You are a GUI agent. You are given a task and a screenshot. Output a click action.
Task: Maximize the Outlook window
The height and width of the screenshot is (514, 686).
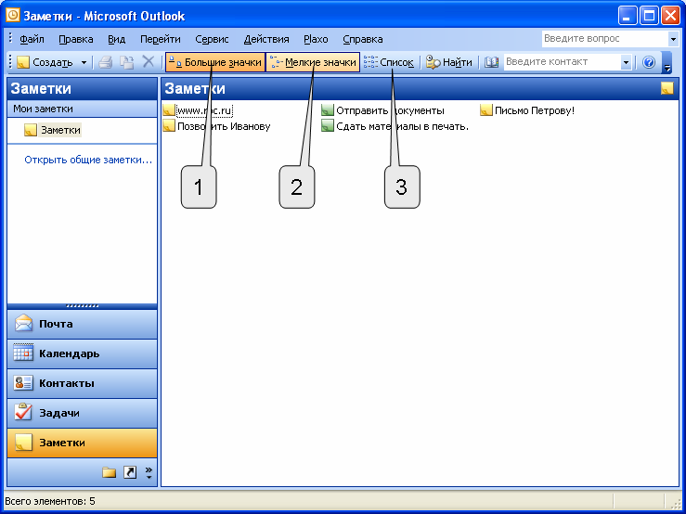[649, 16]
